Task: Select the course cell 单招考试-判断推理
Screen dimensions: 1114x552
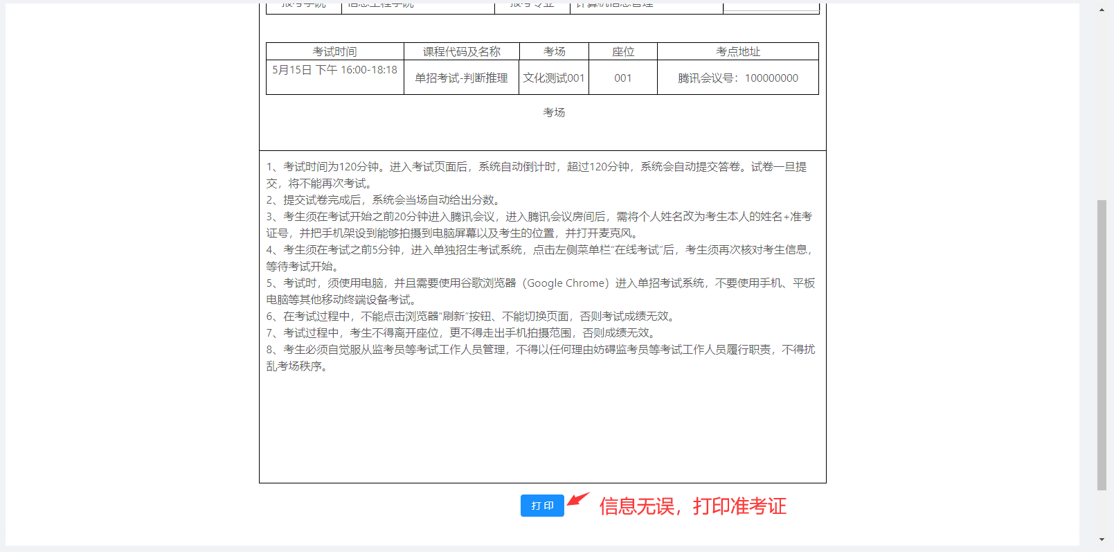Action: point(461,78)
